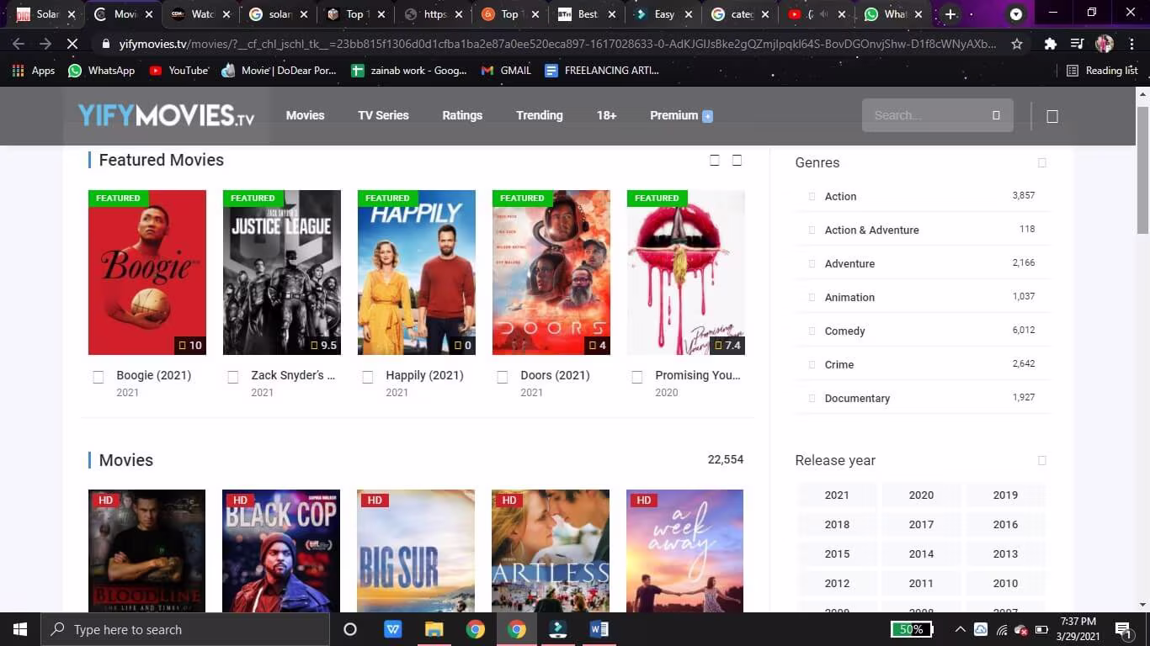Open the Apps shortcut in the bookmarks bar
Viewport: 1150px width, 646px height.
pyautogui.click(x=34, y=71)
